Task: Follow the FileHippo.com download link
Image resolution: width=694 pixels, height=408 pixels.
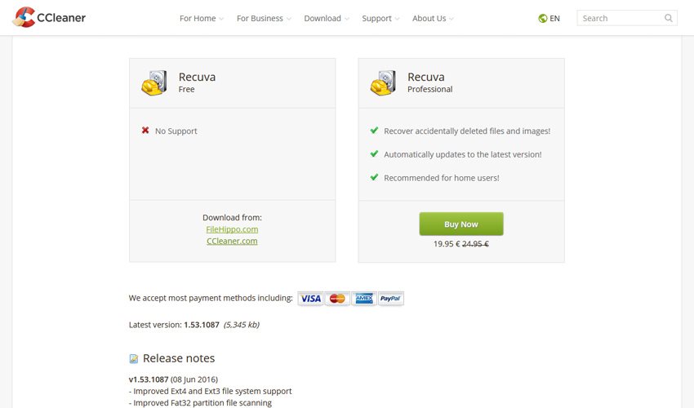Action: (x=232, y=229)
